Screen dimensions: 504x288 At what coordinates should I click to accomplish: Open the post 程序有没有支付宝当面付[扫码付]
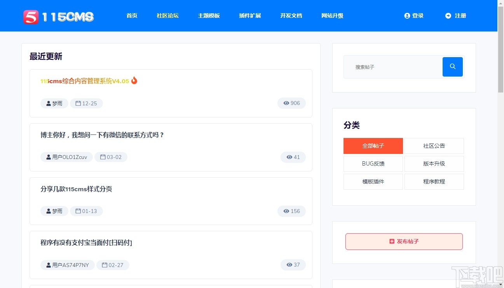click(86, 243)
